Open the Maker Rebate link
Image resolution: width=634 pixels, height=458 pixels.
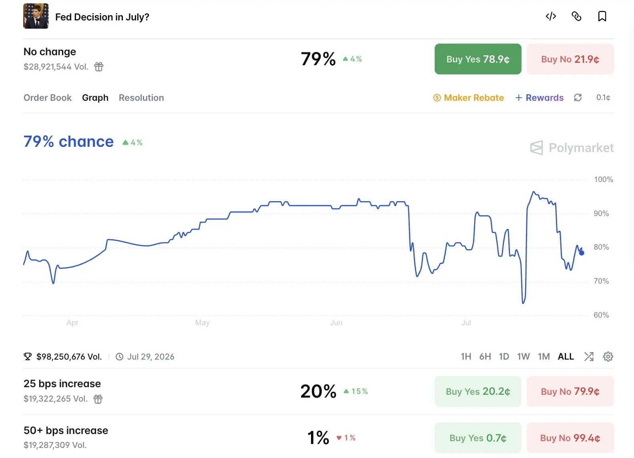pos(468,98)
